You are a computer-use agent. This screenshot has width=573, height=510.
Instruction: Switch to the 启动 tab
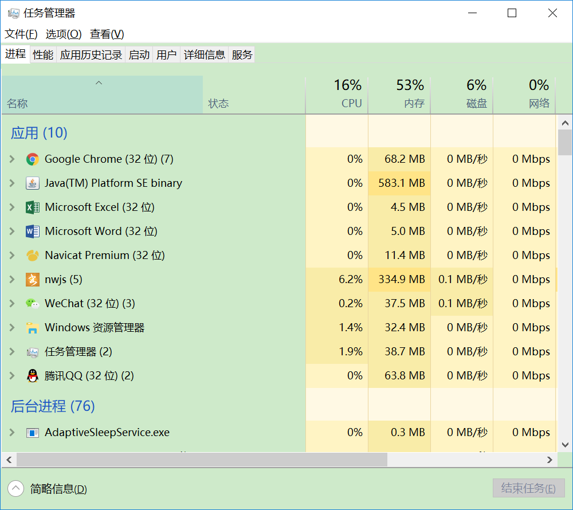139,55
